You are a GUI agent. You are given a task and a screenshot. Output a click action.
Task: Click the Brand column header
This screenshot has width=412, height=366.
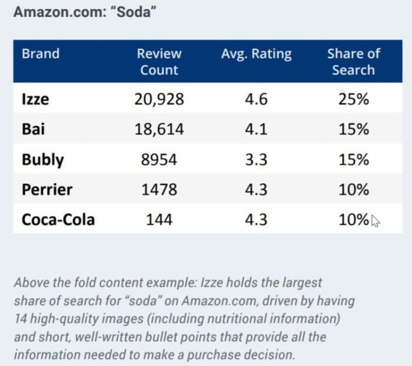tap(41, 54)
